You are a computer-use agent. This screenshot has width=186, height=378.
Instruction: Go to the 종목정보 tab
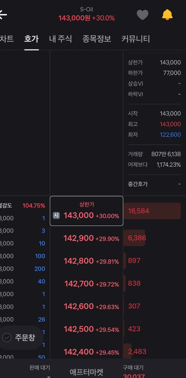click(x=97, y=39)
